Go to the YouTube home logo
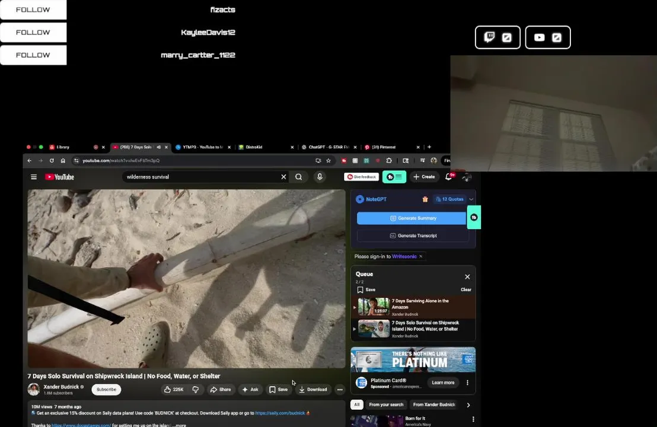The height and width of the screenshot is (427, 657). click(59, 177)
